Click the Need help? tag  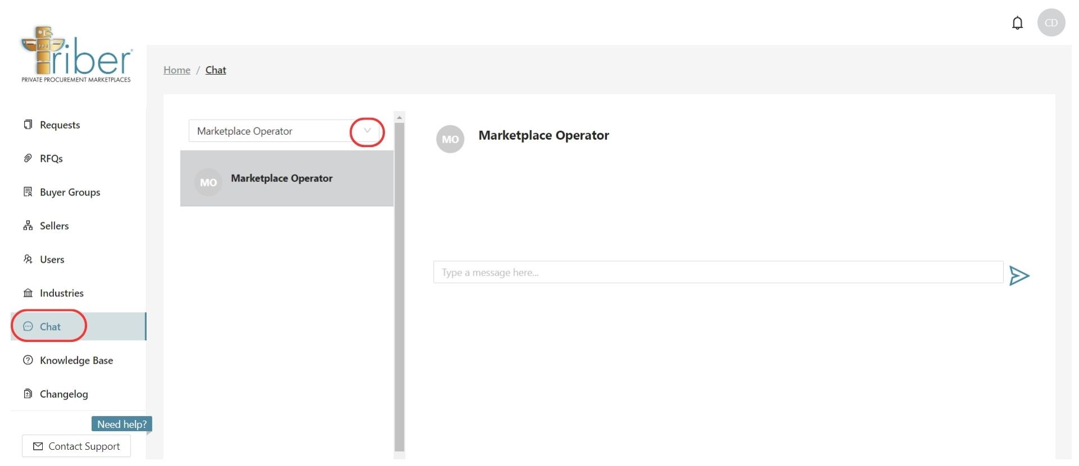(122, 424)
